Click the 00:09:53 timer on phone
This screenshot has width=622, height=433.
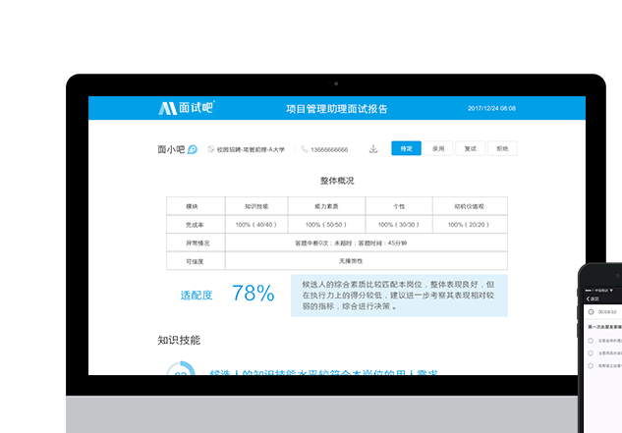607,312
